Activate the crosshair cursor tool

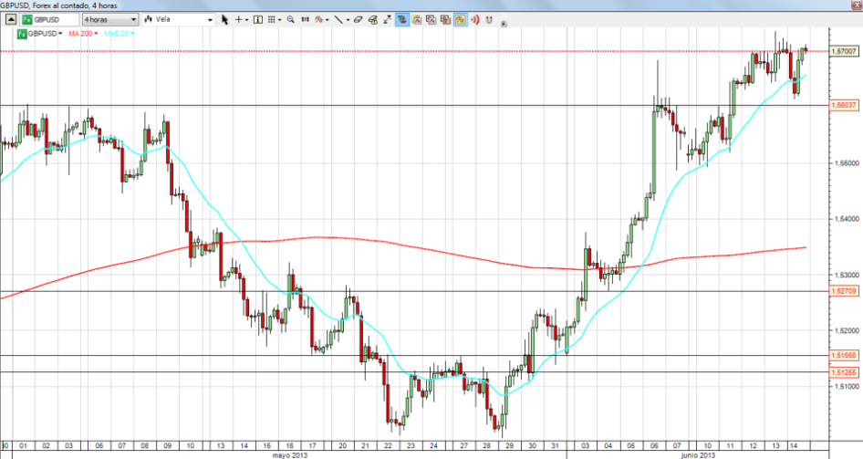click(x=239, y=18)
